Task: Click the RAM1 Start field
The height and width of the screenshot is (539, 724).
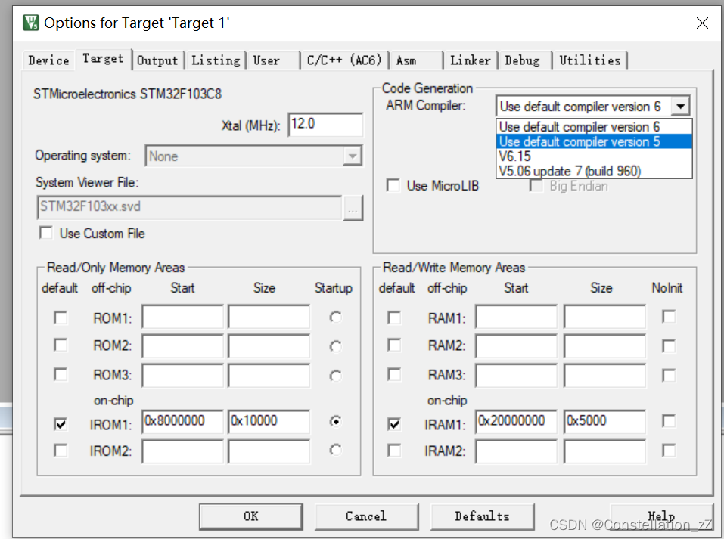Action: tap(516, 317)
